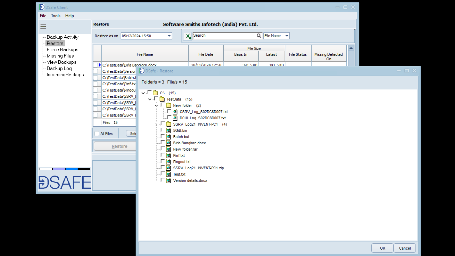
Task: Enable the All Files checkbox
Action: click(97, 134)
